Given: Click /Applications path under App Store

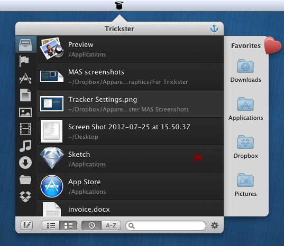Looking at the screenshot, I should 87,192.
